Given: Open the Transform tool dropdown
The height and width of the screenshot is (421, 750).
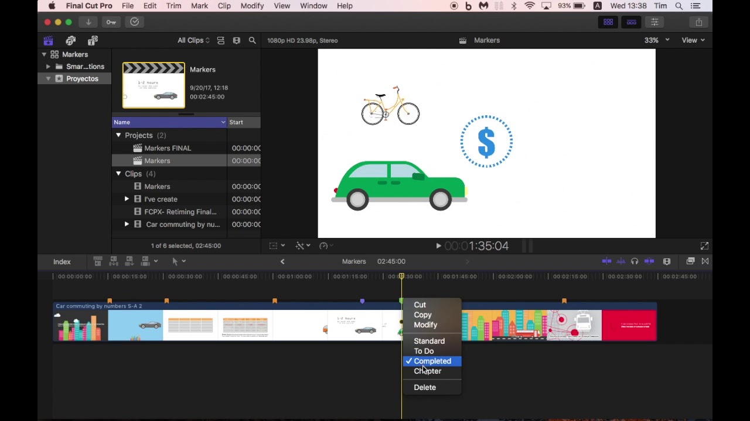Looking at the screenshot, I should click(277, 246).
